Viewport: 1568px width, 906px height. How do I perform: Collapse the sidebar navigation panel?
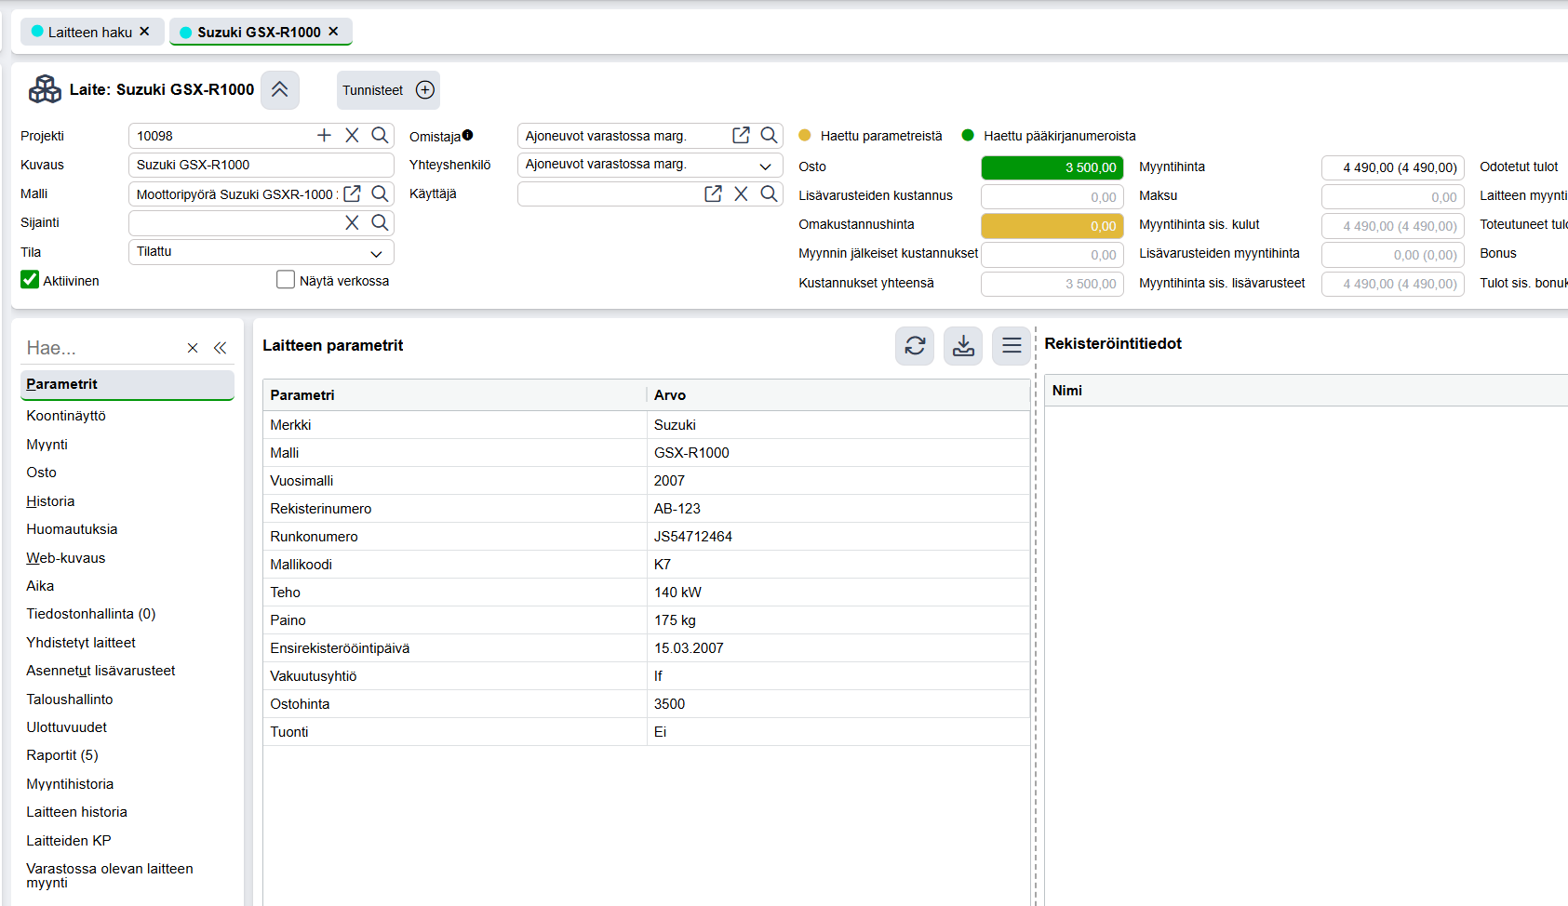[220, 348]
